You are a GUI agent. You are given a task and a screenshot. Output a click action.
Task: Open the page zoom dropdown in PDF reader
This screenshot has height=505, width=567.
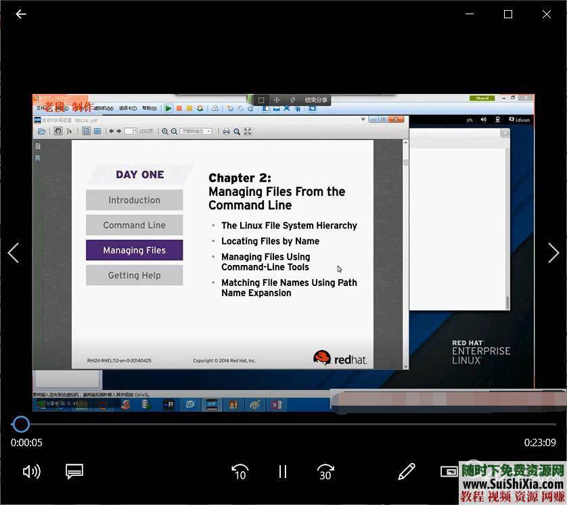196,131
